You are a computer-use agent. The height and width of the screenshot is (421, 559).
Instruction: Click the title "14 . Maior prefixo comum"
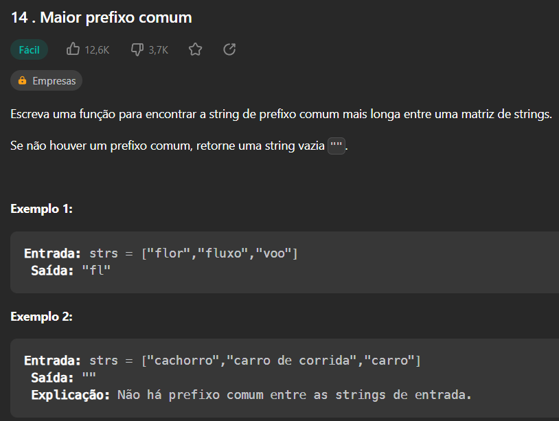(102, 18)
